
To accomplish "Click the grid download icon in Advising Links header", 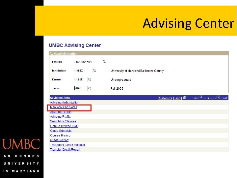I will click(x=185, y=98).
